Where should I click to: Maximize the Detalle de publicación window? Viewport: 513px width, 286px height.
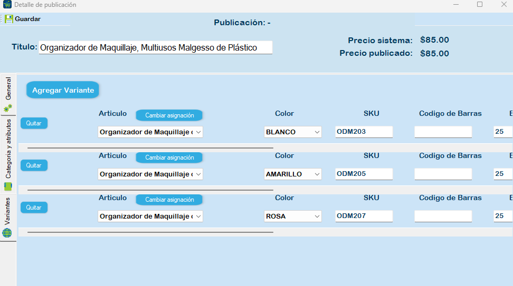point(480,5)
